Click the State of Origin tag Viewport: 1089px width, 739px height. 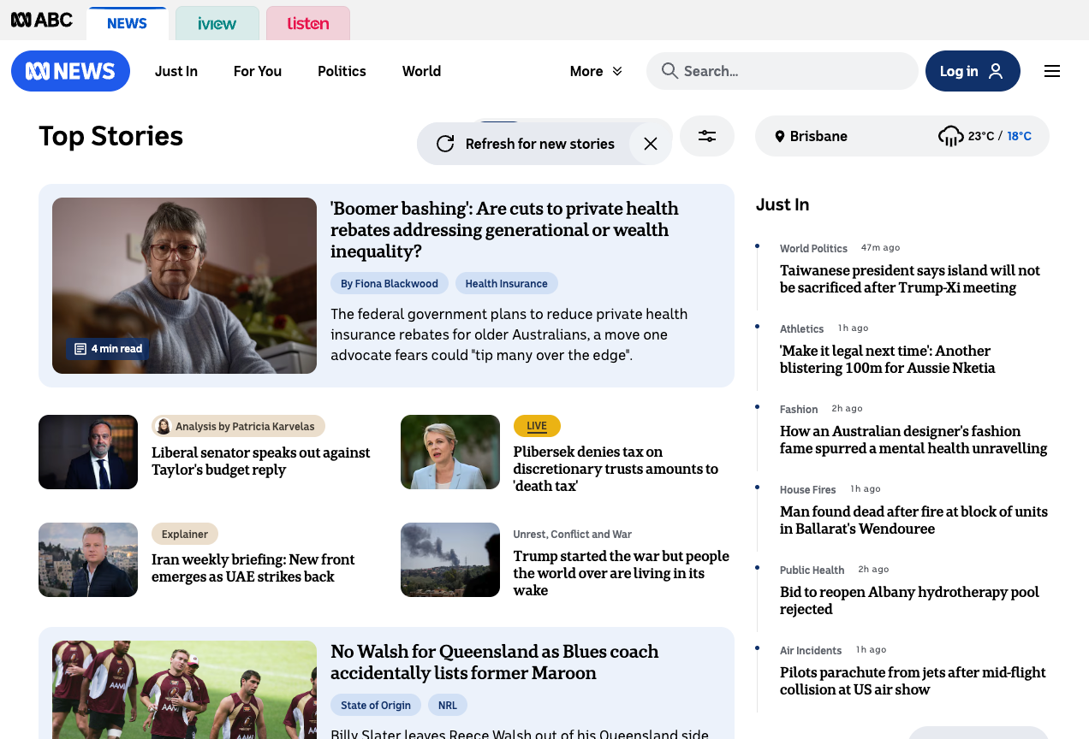[376, 705]
